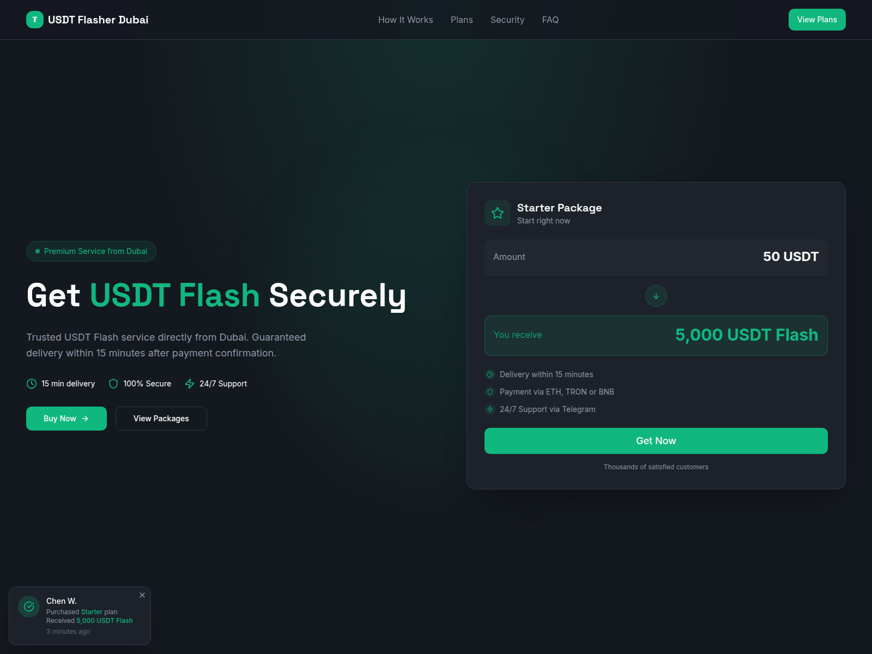Screen dimensions: 872x654
Task: Click the shield icon beside 100% Secure
Action: tap(113, 384)
